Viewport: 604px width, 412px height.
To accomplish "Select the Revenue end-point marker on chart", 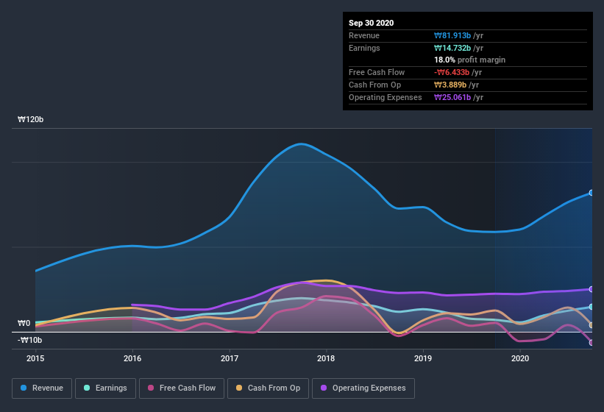I will [x=591, y=193].
